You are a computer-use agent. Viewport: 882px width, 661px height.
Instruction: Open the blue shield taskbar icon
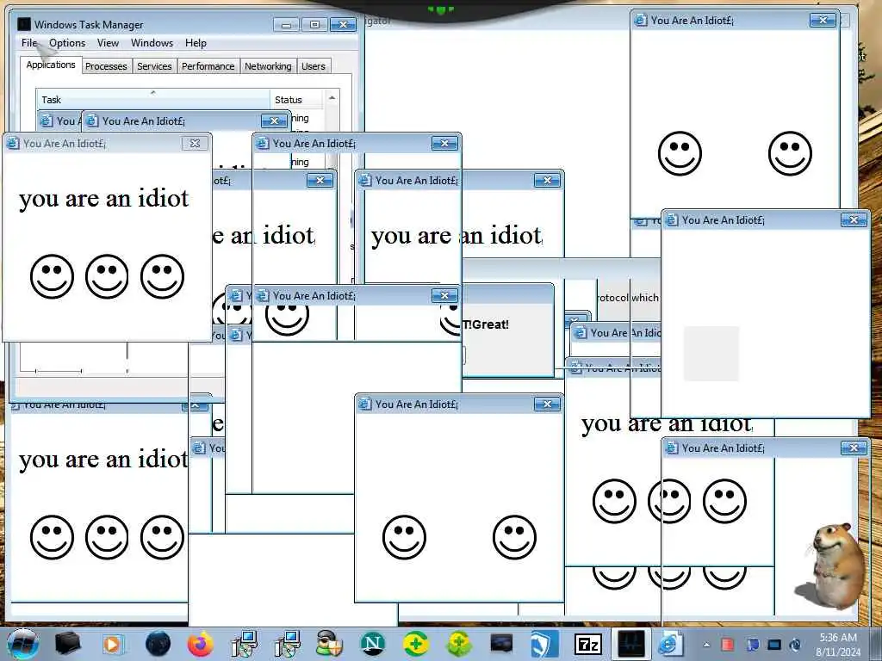pyautogui.click(x=544, y=644)
